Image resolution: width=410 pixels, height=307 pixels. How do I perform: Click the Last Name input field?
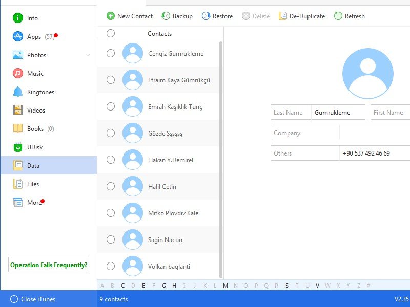(338, 112)
